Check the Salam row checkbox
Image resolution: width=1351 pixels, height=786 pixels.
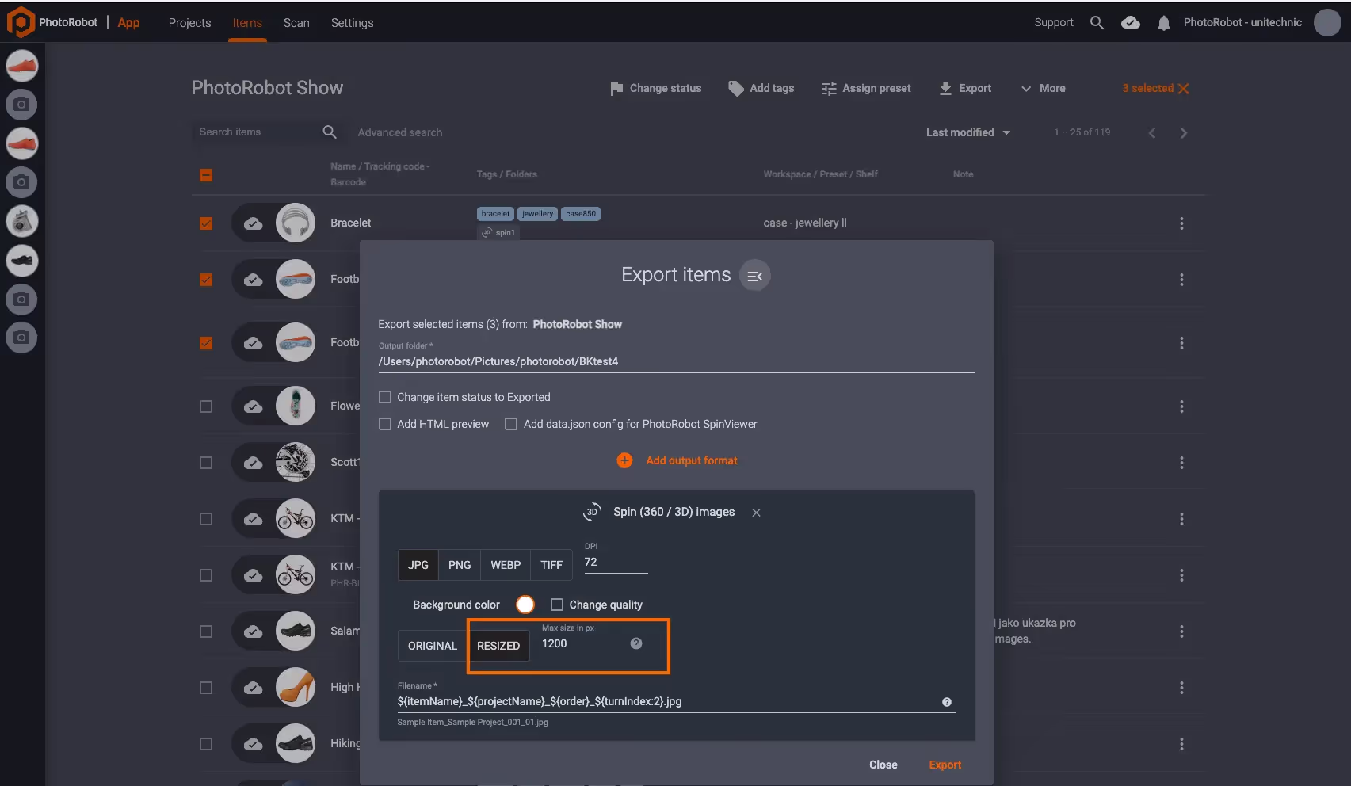206,631
